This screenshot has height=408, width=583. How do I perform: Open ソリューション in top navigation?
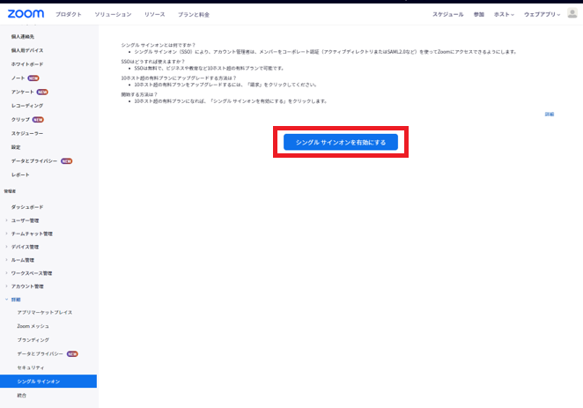(x=113, y=14)
